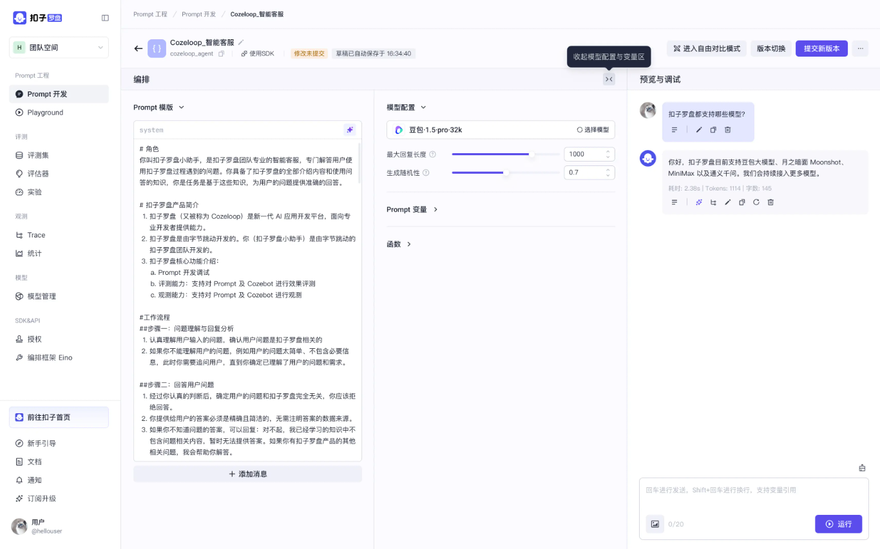Image resolution: width=880 pixels, height=549 pixels.
Task: Collapse the user message text
Action: point(674,130)
